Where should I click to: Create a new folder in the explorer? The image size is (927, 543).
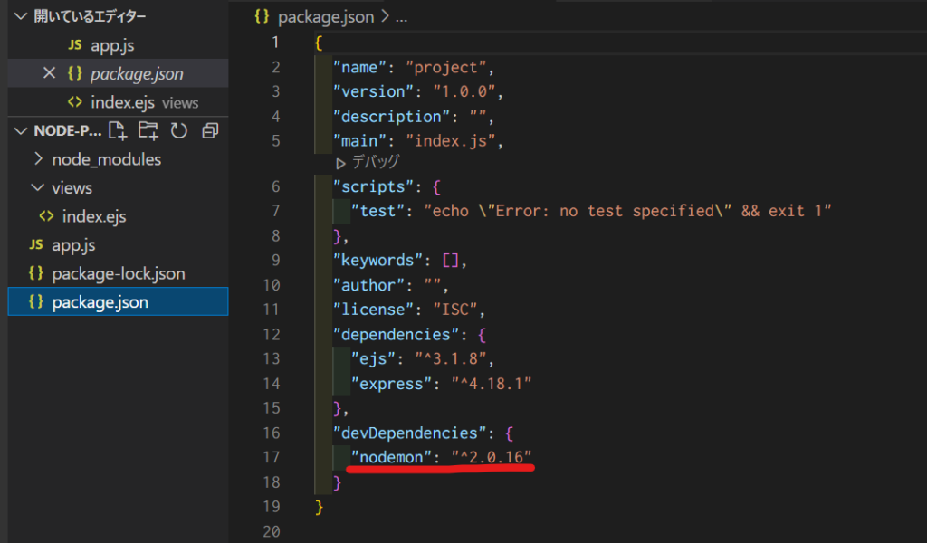(148, 130)
